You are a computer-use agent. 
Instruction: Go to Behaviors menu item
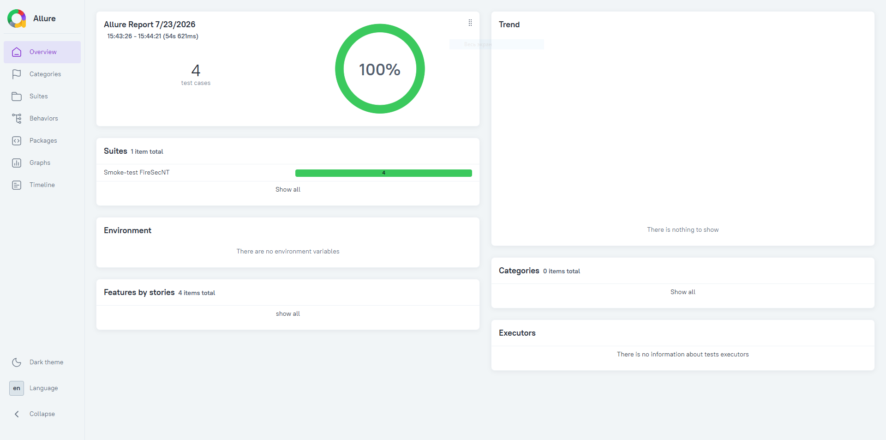(x=42, y=119)
